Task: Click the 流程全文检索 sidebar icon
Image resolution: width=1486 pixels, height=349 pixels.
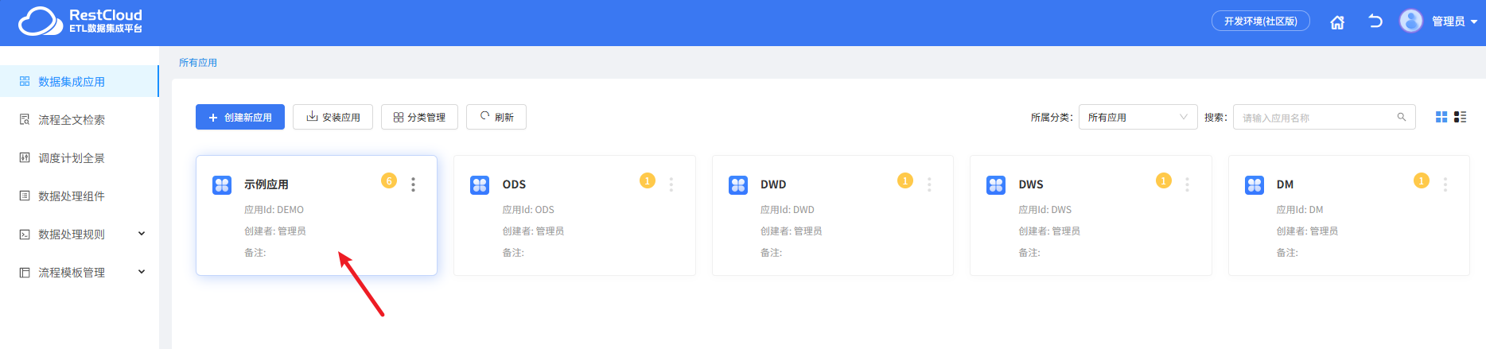Action: point(25,119)
